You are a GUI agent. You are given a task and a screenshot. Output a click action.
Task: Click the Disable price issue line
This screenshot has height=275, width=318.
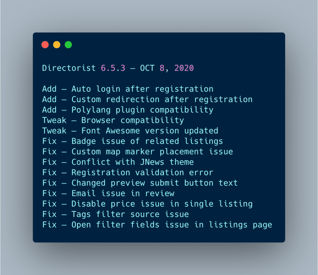[148, 204]
